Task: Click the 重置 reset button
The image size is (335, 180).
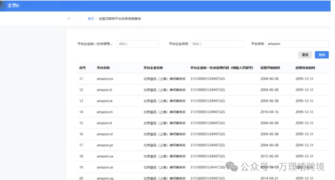Action: click(x=305, y=55)
